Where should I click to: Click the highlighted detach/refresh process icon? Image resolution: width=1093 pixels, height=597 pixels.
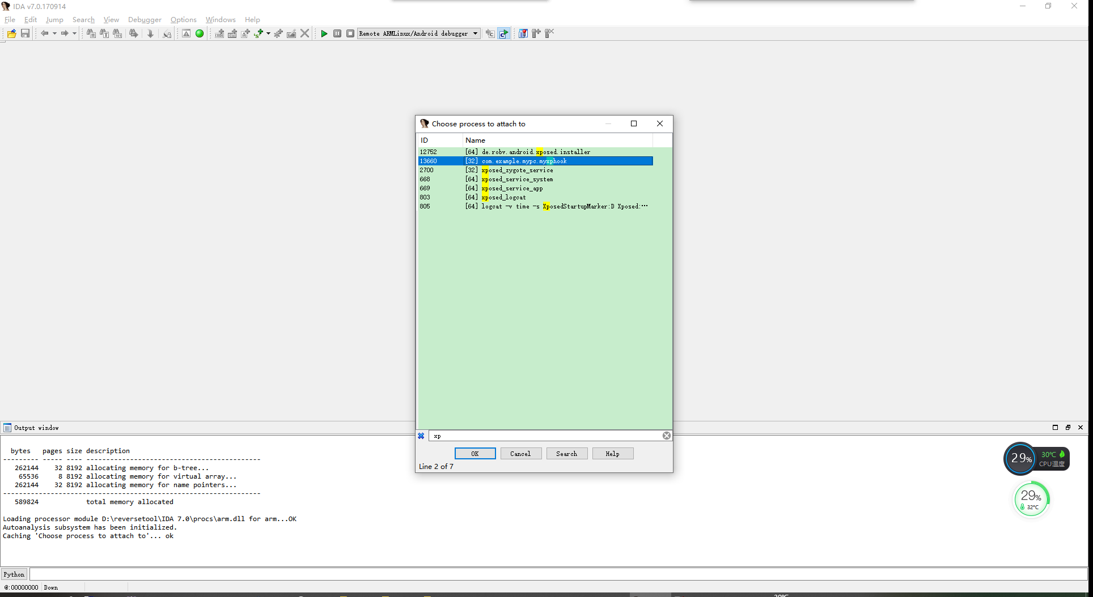coord(504,33)
